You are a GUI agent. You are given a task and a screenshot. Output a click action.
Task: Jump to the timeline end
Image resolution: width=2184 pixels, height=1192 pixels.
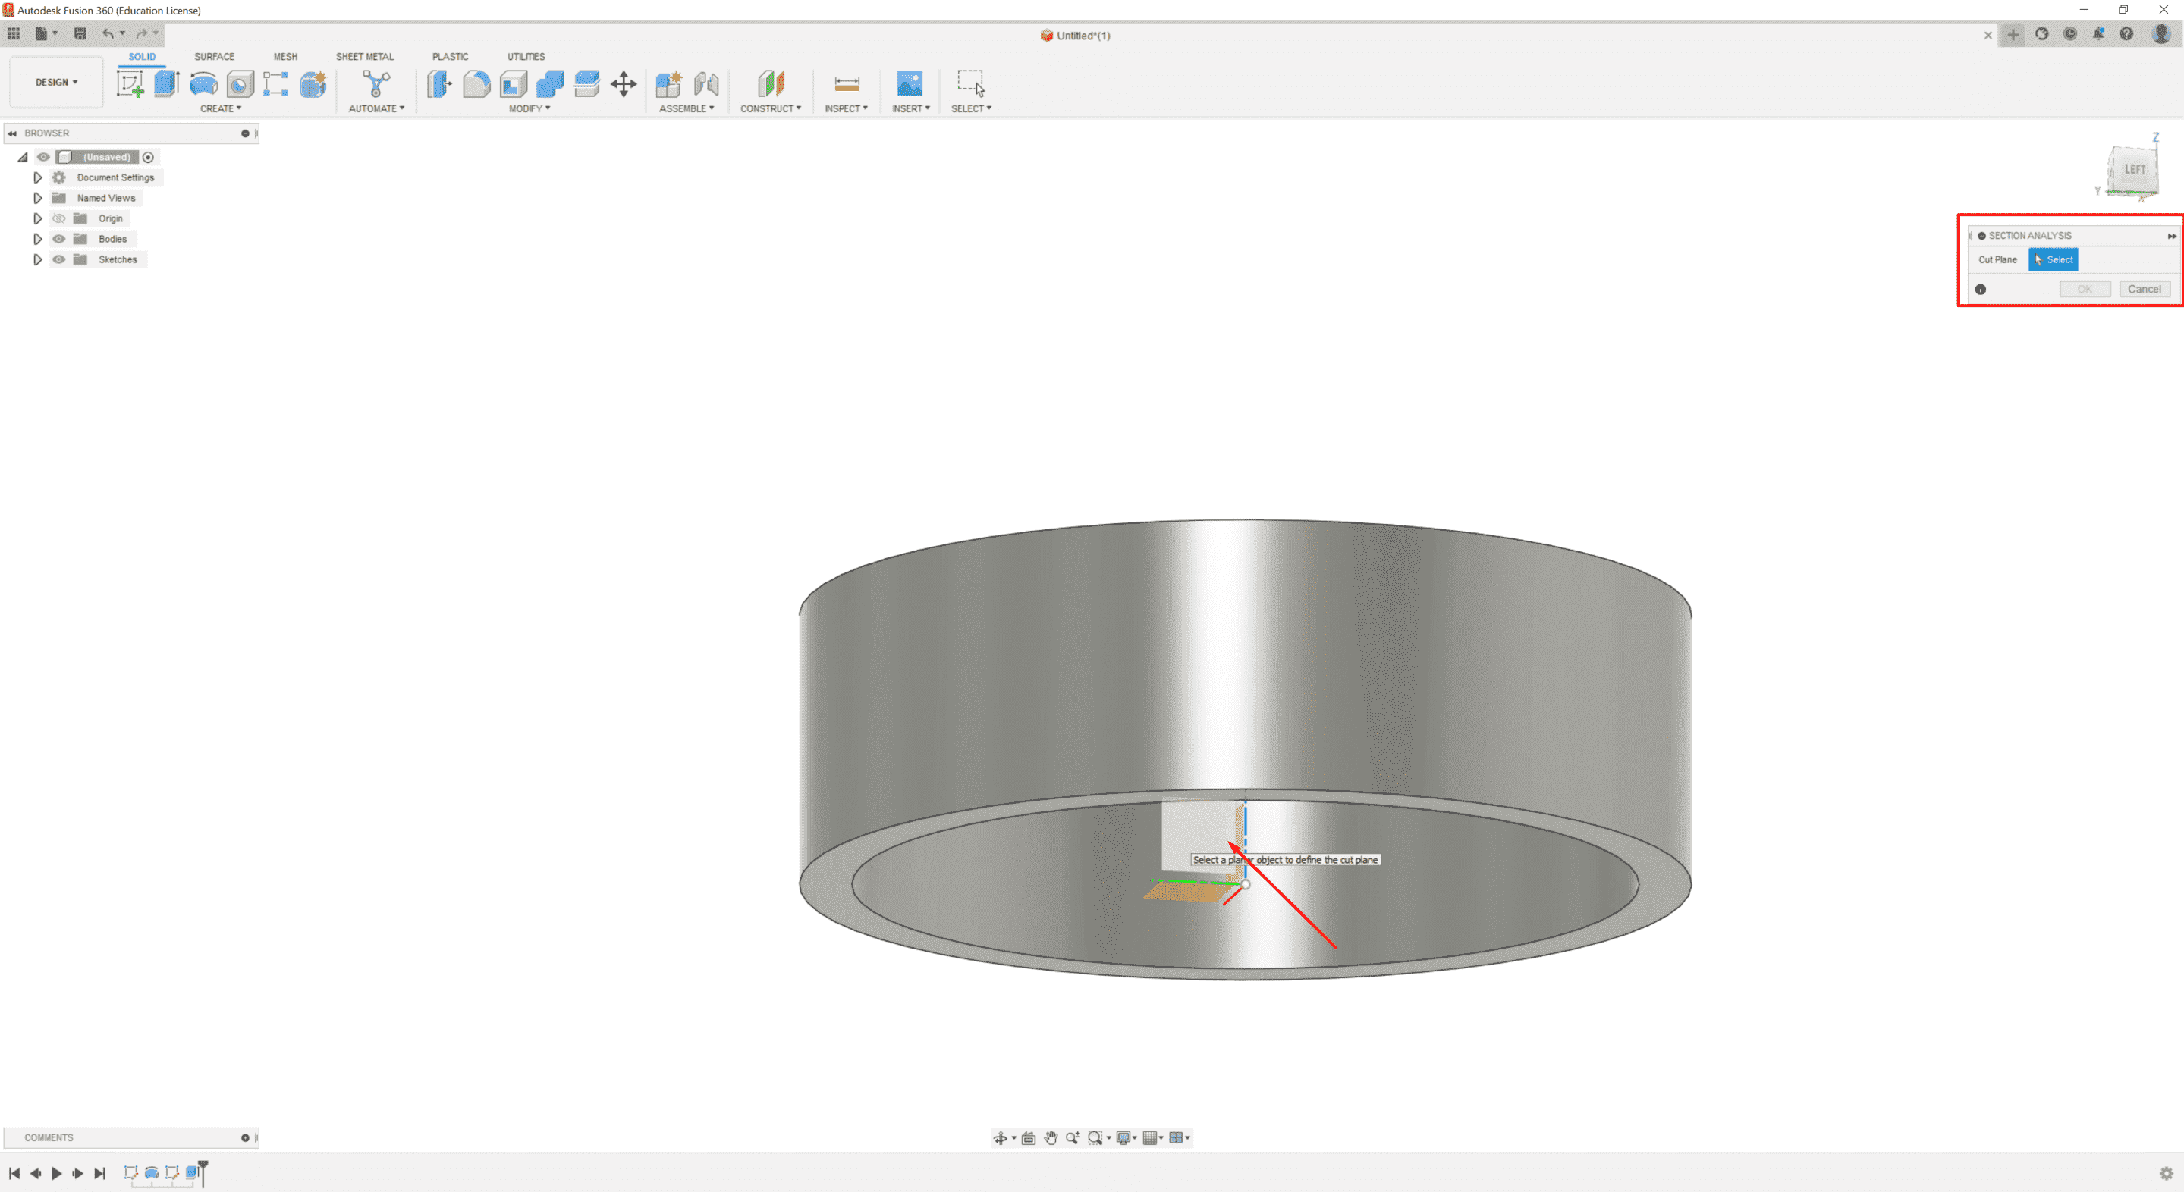click(x=99, y=1173)
